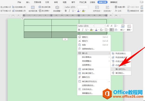Open the ribbon 文字方向 text direction dropdown
Screen dimensions: 145x101
(x=108, y=11)
